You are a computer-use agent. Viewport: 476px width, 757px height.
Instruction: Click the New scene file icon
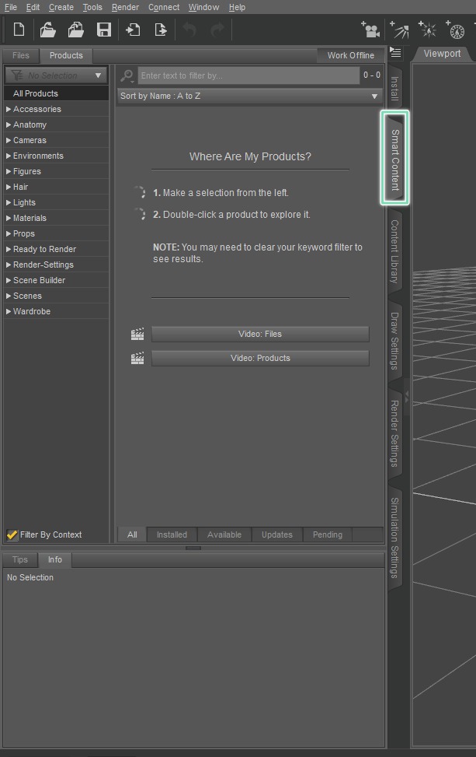(x=19, y=30)
